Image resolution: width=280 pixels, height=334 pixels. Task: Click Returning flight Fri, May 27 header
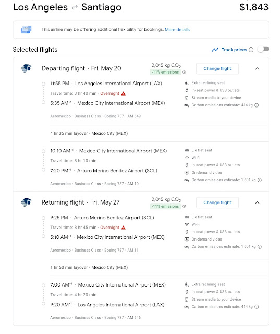(x=80, y=202)
